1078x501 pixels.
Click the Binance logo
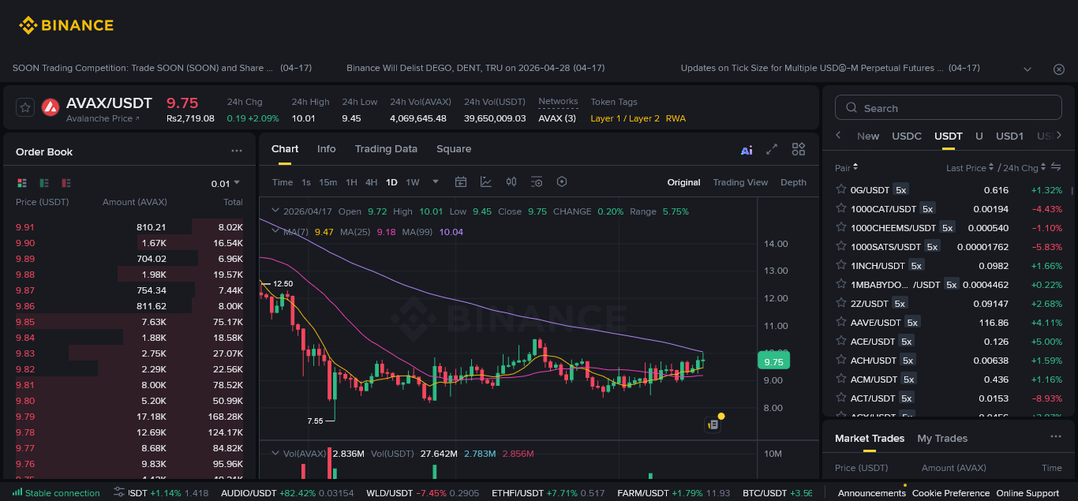click(x=66, y=25)
